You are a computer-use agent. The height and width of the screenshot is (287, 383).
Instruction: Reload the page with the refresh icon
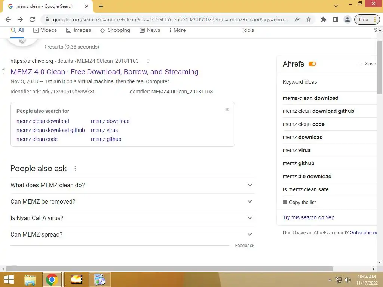point(32,19)
